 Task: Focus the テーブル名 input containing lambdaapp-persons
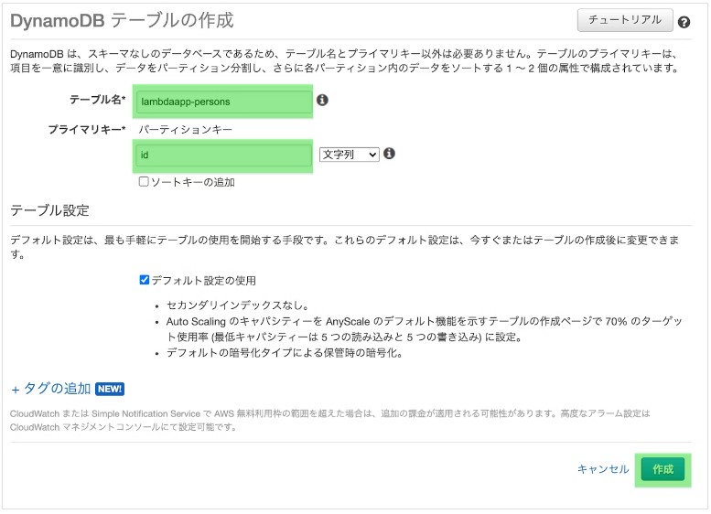[x=222, y=102]
